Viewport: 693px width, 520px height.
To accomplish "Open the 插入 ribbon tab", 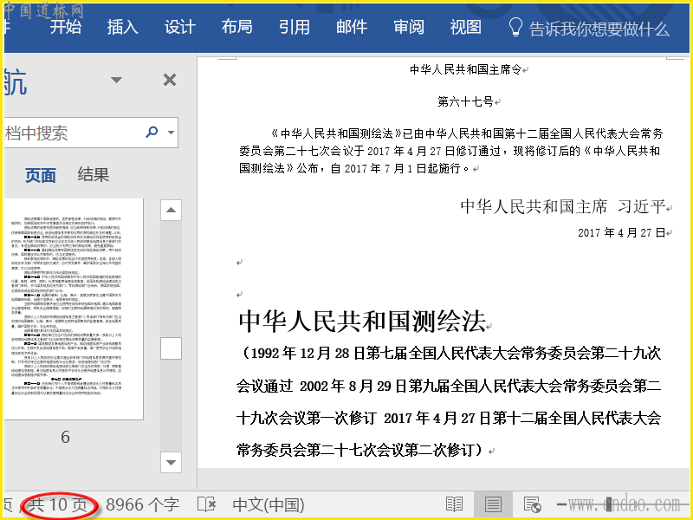I will [x=122, y=28].
